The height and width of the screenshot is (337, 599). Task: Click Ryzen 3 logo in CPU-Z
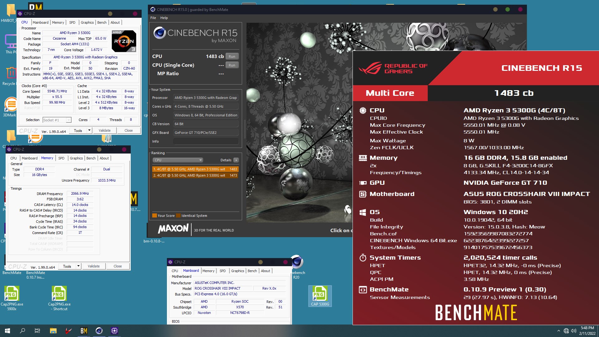(124, 41)
